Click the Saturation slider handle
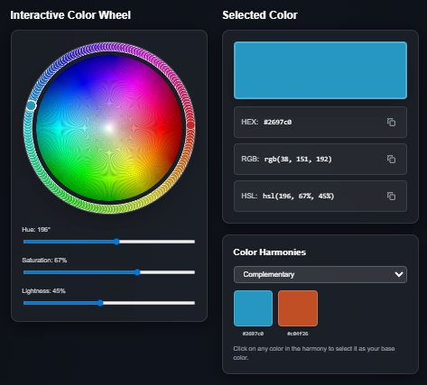 click(x=137, y=272)
